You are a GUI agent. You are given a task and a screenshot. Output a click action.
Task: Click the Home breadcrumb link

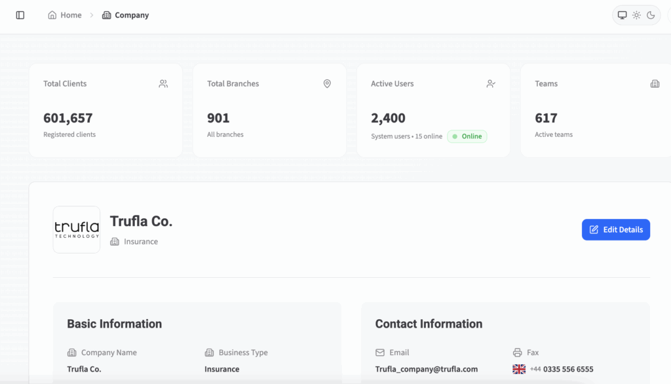pyautogui.click(x=65, y=15)
